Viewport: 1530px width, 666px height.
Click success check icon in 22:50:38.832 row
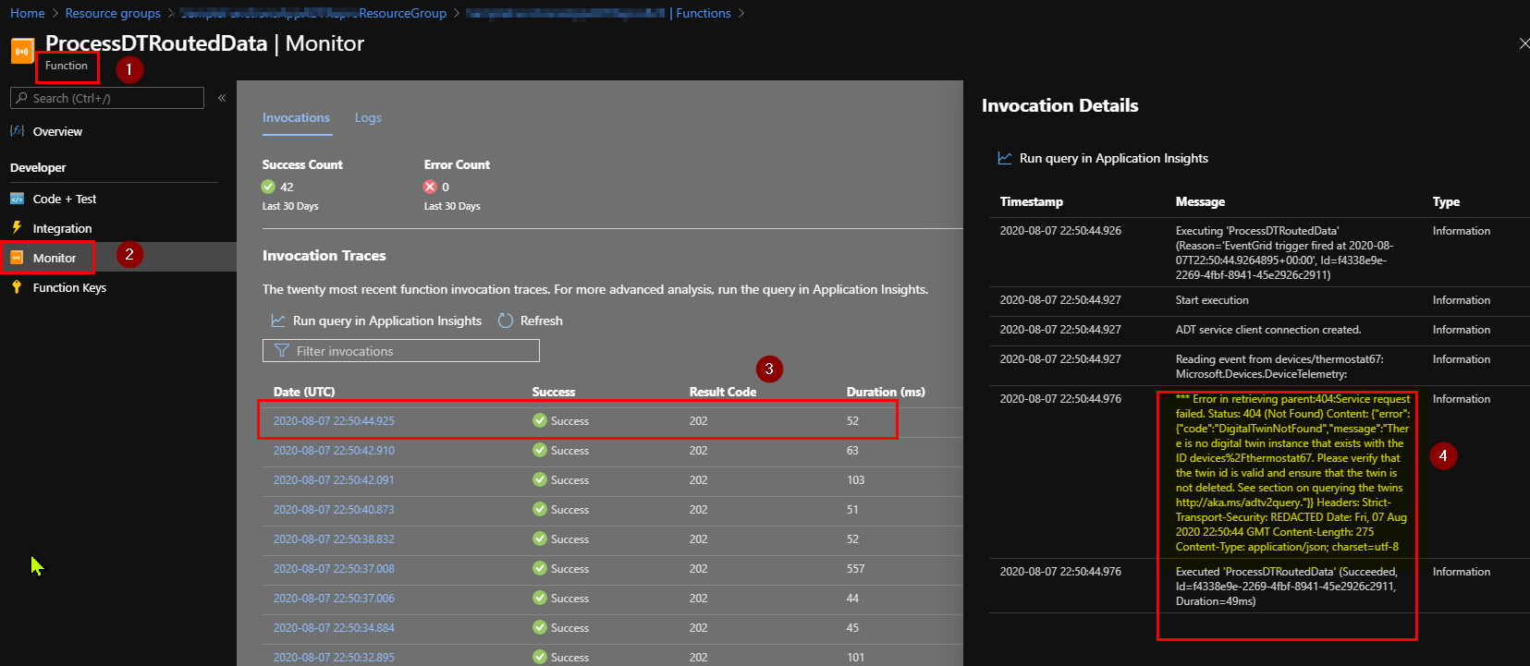540,539
